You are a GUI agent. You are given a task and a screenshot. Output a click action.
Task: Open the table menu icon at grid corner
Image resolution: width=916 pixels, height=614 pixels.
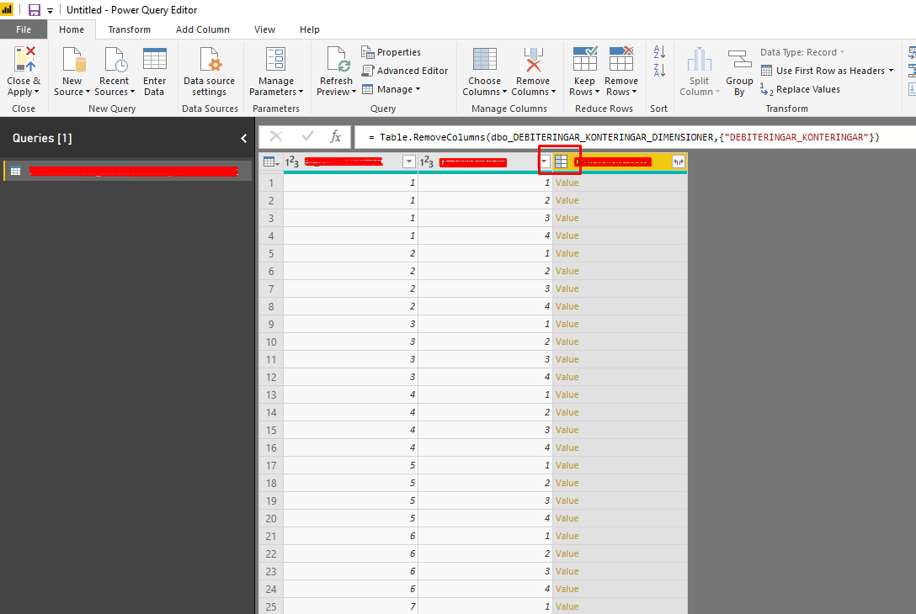[x=271, y=161]
